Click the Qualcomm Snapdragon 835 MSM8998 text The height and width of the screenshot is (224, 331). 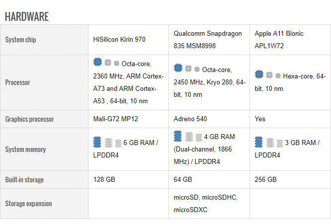(x=208, y=40)
